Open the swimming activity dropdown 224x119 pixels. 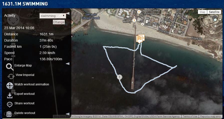pyautogui.click(x=53, y=16)
